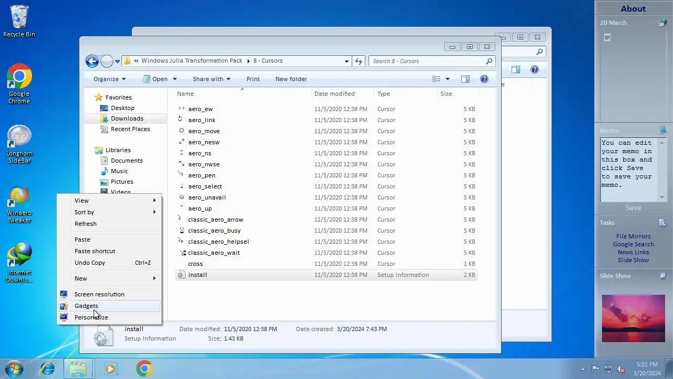Screen dimensions: 673x379
Task: Launch Google Chrome from the desktop
Action: click(x=19, y=84)
